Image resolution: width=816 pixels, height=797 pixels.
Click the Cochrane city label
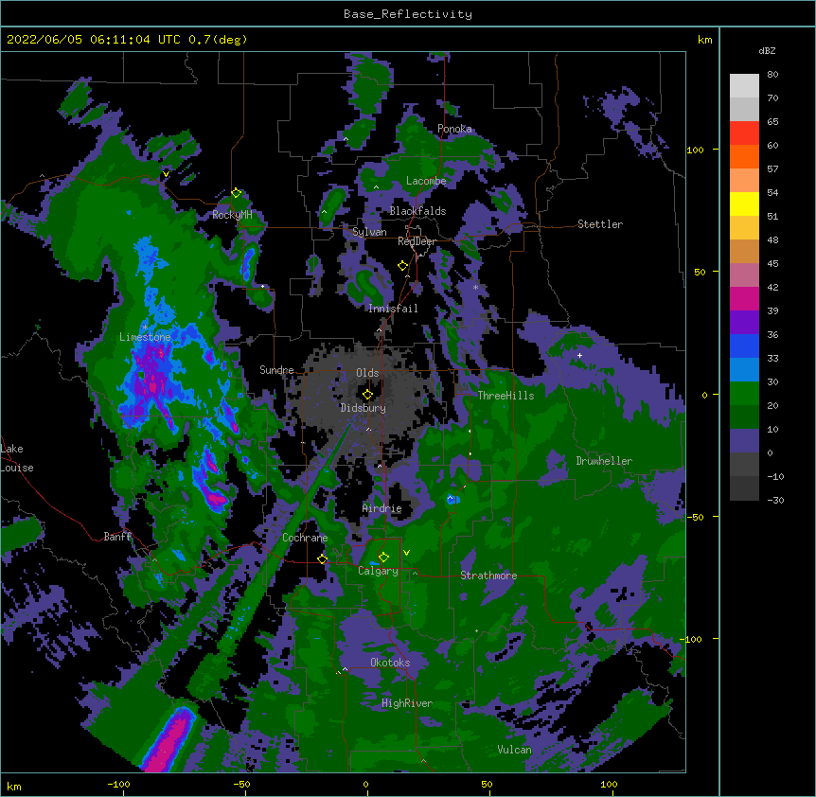(305, 538)
